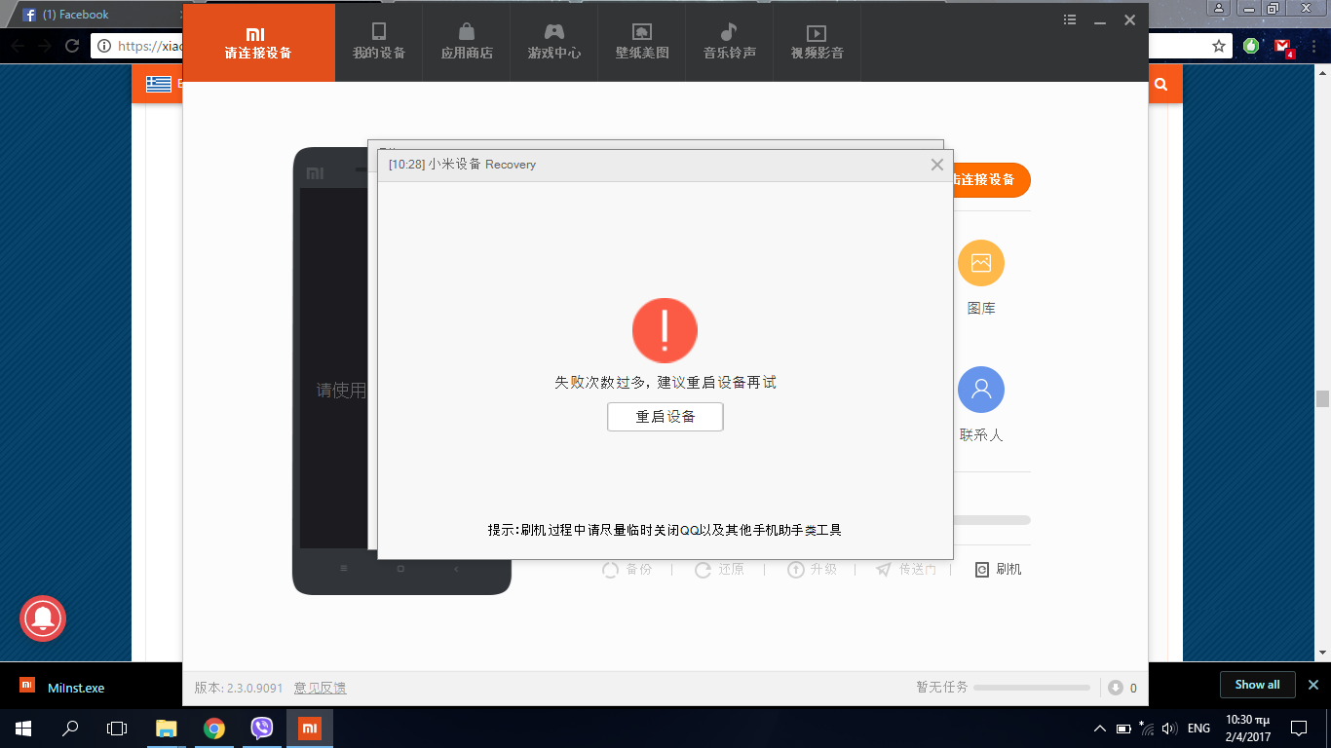Open the 视频影音 video tab

[818, 42]
